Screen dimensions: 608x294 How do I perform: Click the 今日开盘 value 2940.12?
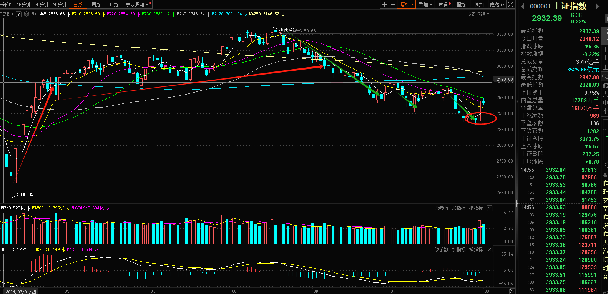[589, 39]
